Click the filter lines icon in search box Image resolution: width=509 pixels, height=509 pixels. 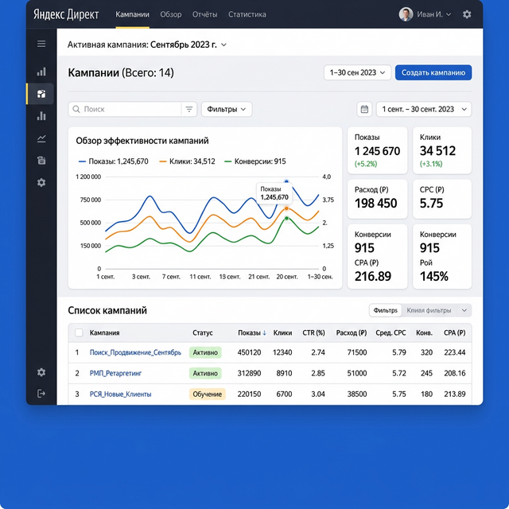point(188,109)
